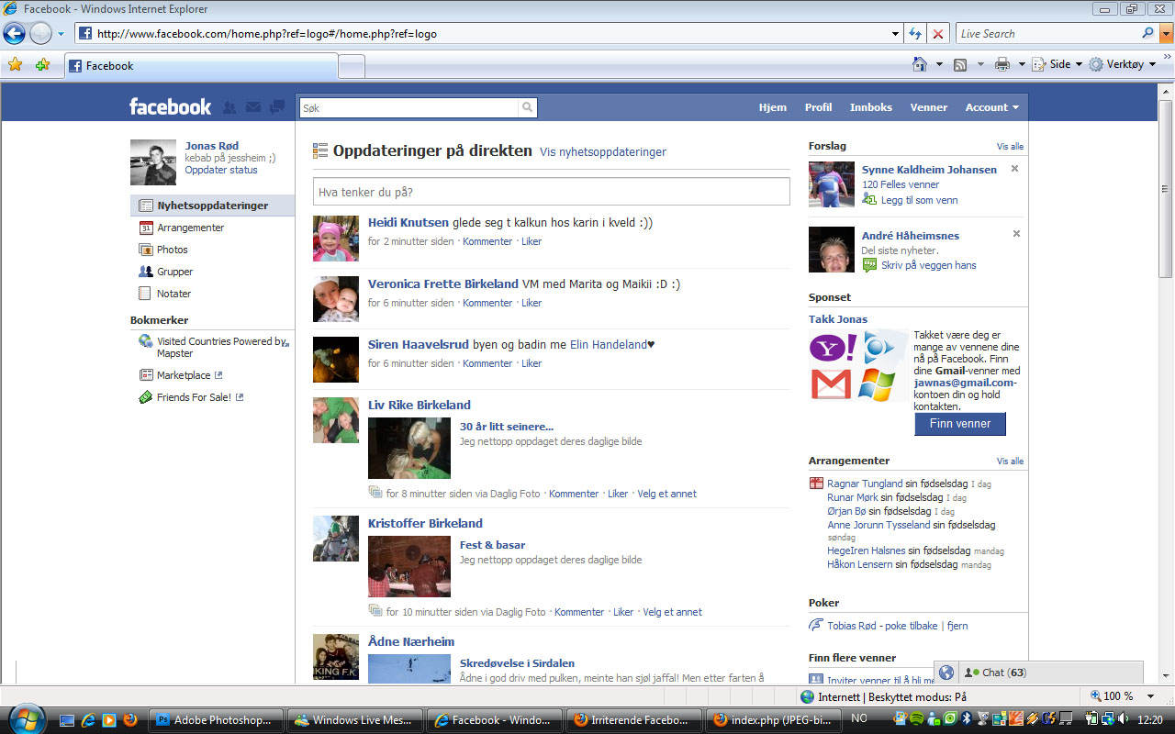Expand the Verktøy toolbar menu dropdown
Viewport: 1175px width, 734px height.
click(x=1154, y=64)
